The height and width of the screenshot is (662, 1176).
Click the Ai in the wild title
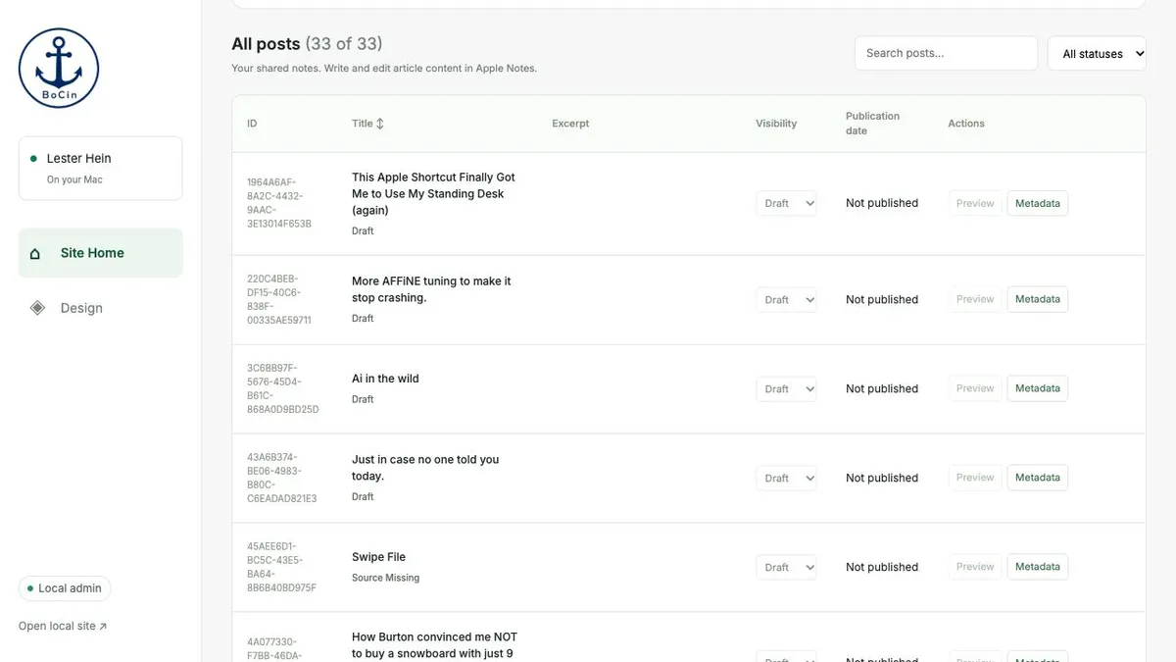(x=385, y=379)
